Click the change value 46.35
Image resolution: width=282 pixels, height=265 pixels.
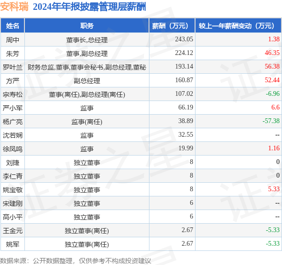point(272,53)
